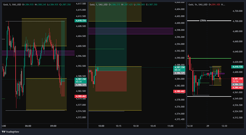
Task: Click the 10:30 time axis label
Action: click(x=136, y=126)
